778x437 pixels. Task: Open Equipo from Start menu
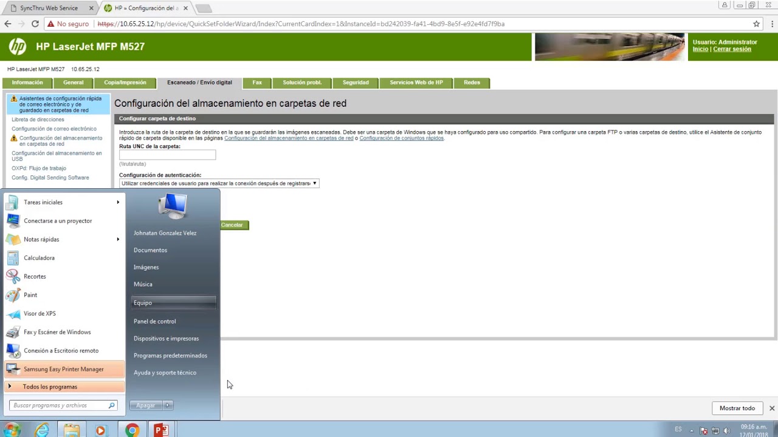(173, 303)
